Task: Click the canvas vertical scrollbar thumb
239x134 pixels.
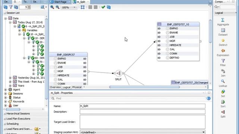Action: [210, 31]
